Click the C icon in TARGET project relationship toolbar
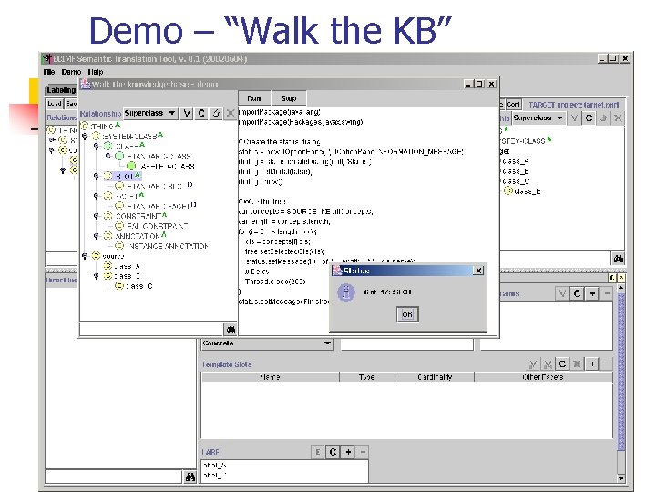 click(589, 118)
